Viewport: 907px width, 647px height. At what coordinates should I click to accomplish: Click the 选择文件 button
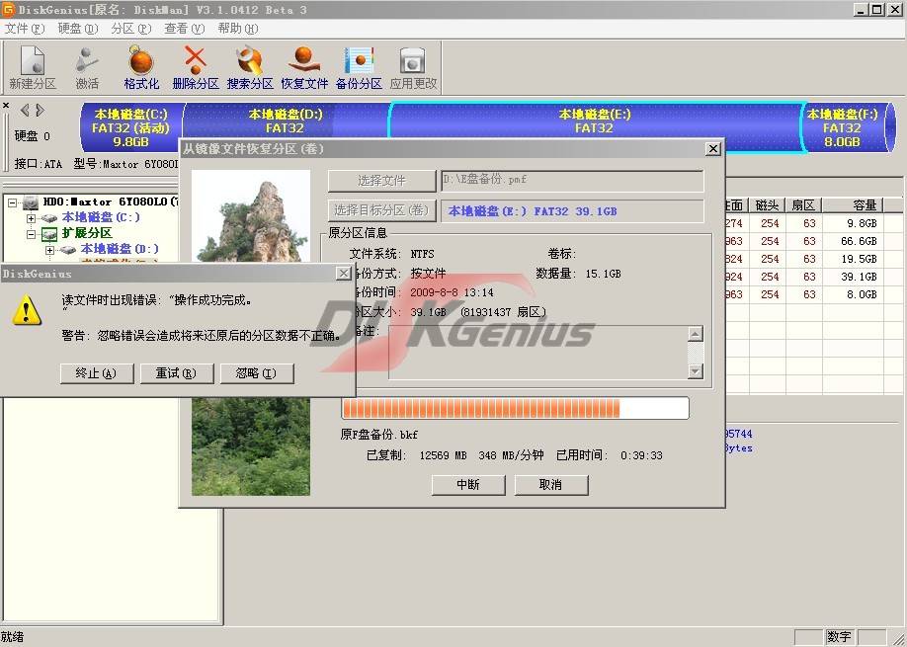[381, 181]
